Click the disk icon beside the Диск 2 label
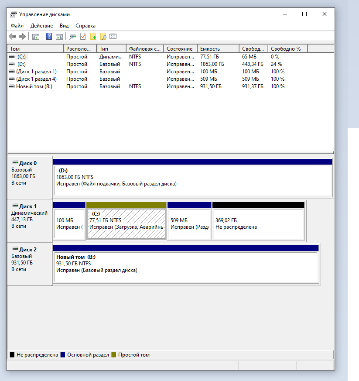The image size is (359, 381). [15, 249]
